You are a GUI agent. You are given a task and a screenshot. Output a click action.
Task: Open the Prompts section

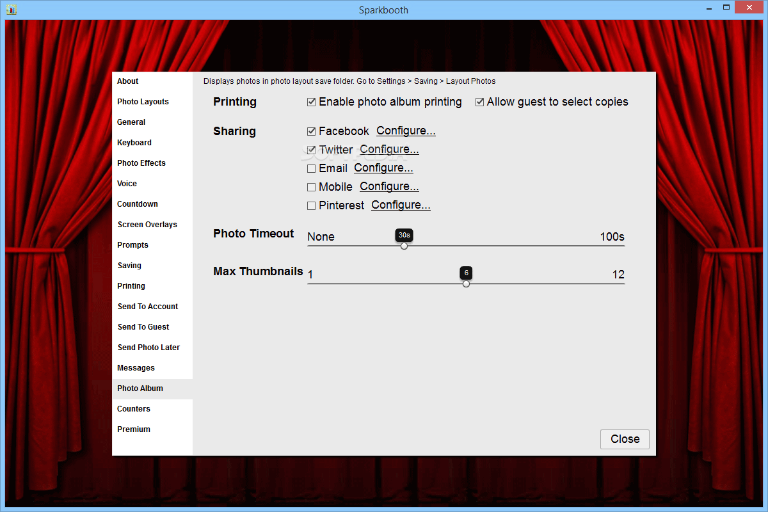point(152,245)
